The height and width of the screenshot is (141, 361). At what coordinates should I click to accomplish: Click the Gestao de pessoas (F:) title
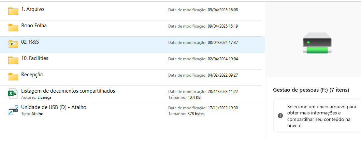point(311,90)
